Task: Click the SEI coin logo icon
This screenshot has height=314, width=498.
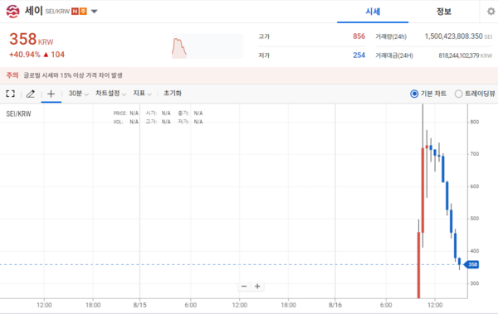Action: coord(12,12)
